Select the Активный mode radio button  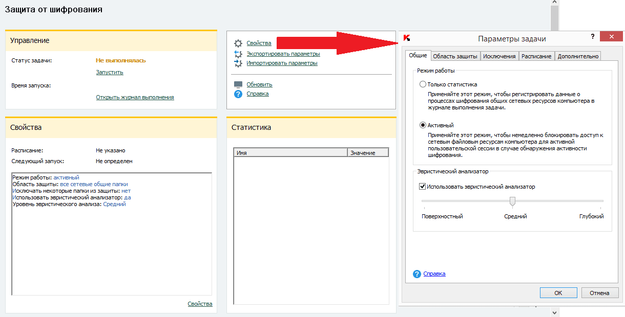423,125
